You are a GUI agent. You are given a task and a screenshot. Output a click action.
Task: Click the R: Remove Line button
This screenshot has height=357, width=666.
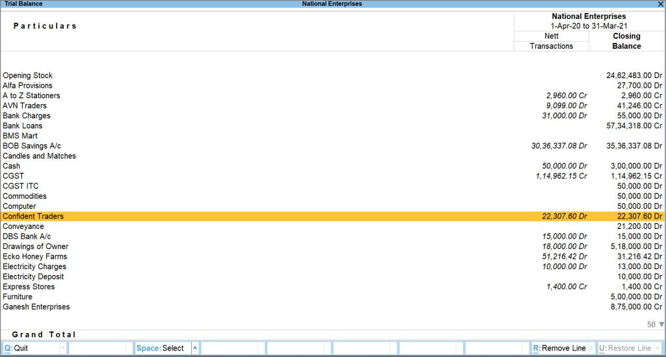558,349
